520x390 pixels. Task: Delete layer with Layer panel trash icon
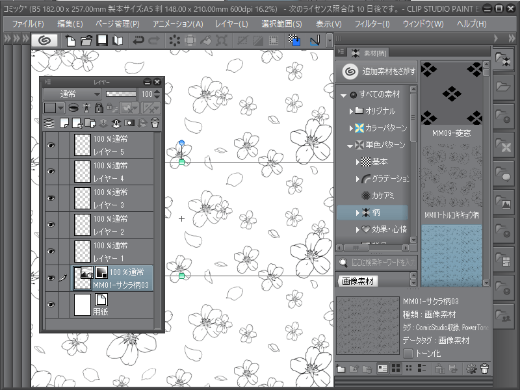click(x=155, y=123)
